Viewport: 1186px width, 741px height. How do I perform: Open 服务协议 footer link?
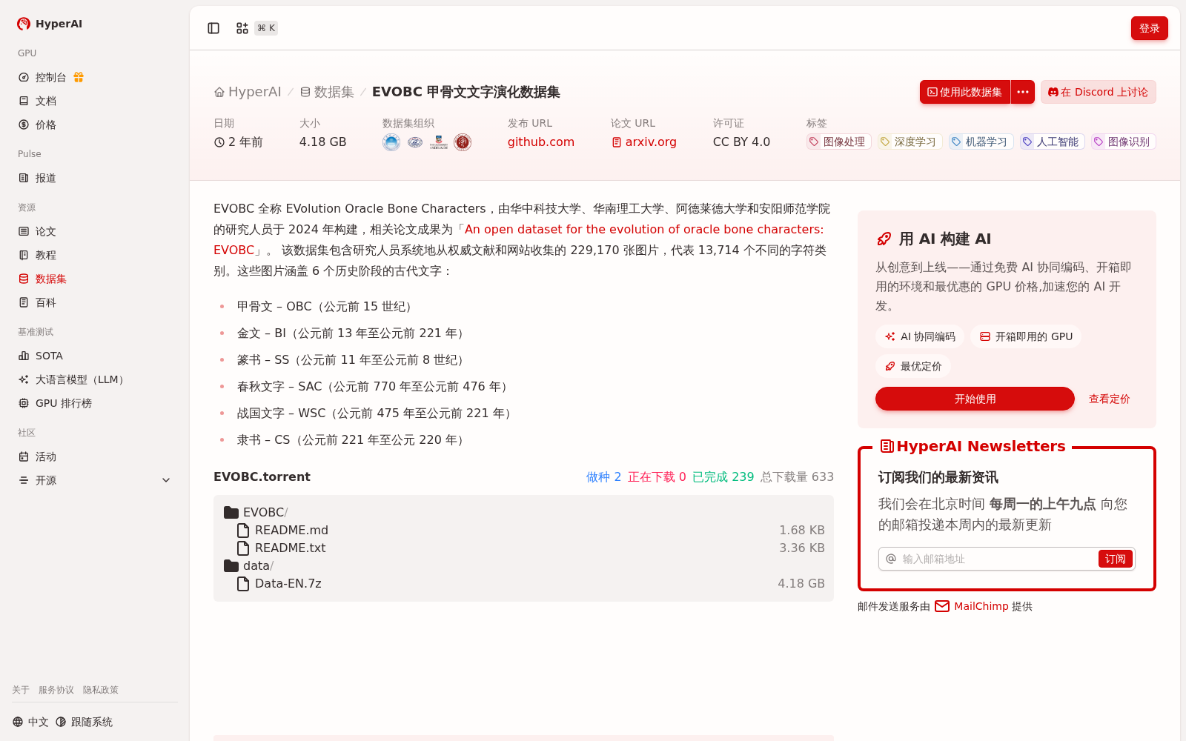(56, 690)
